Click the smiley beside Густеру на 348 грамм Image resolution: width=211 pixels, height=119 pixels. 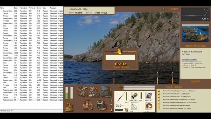[159, 108]
